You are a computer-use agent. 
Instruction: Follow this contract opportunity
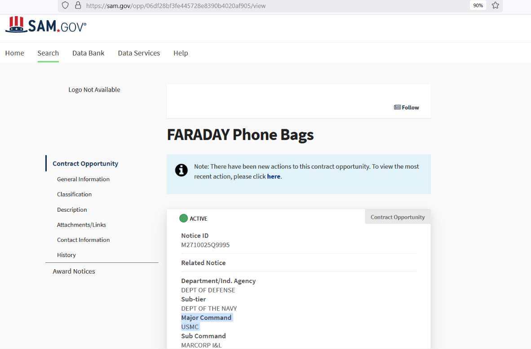click(407, 108)
